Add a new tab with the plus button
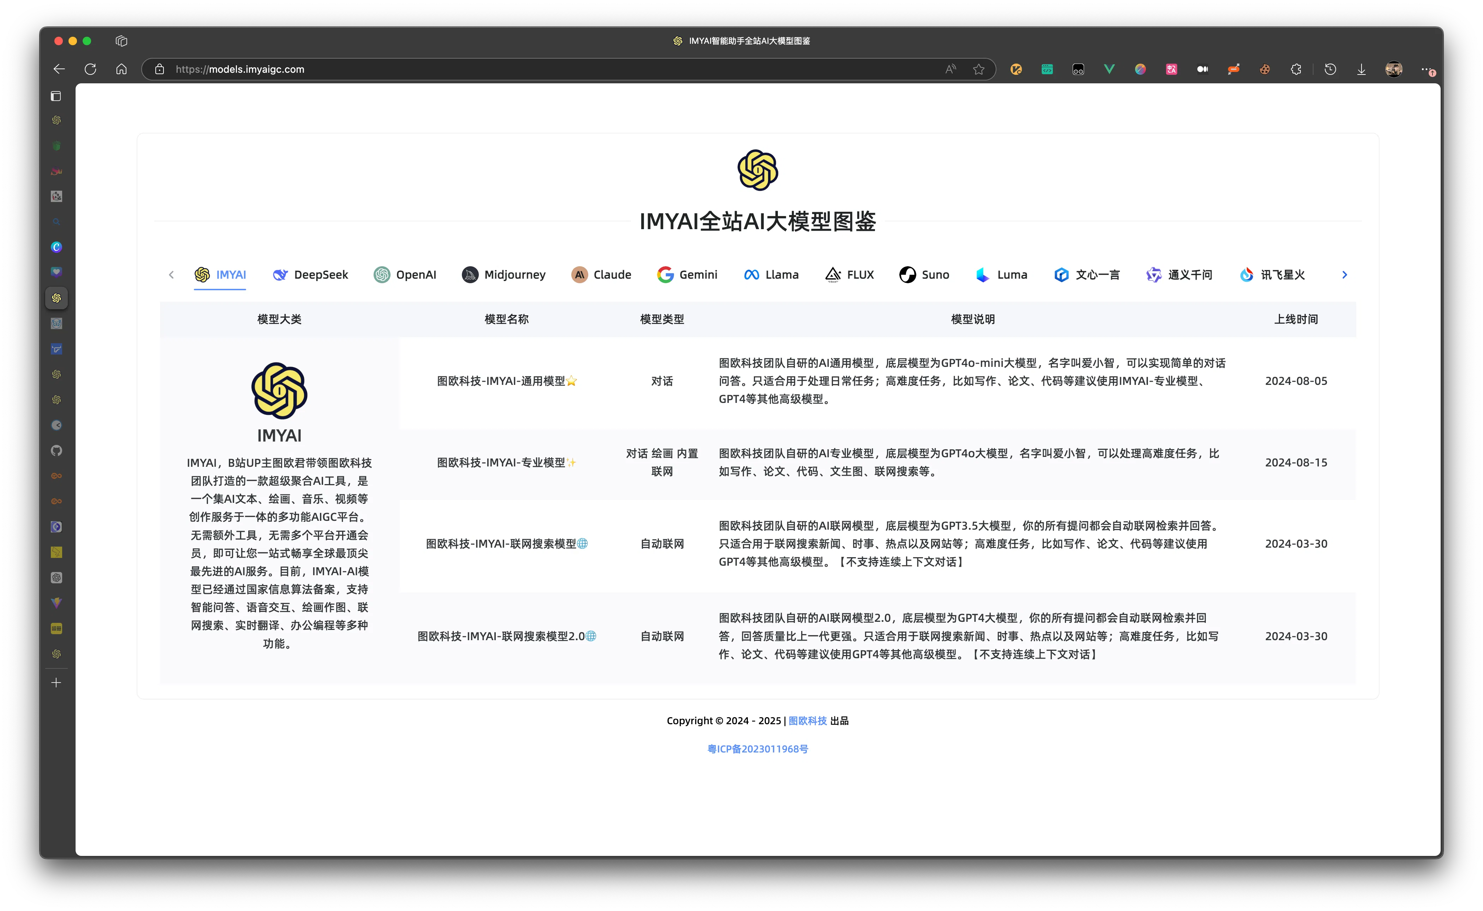The width and height of the screenshot is (1483, 911). [56, 683]
